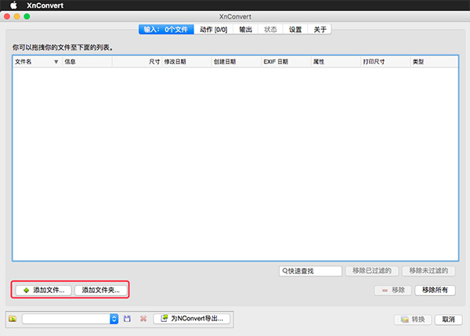Click the 添加文件... button

click(43, 290)
